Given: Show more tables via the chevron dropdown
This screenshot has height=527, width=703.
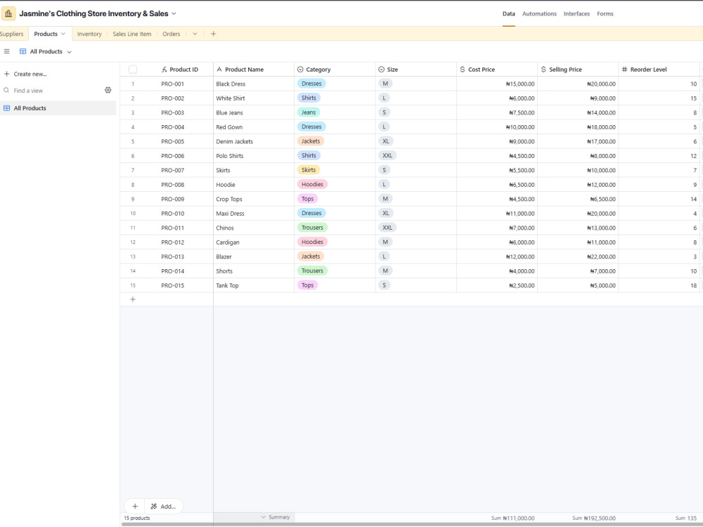Looking at the screenshot, I should point(195,34).
